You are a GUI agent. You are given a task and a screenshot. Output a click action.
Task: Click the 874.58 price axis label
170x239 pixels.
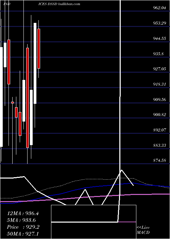[159, 160]
